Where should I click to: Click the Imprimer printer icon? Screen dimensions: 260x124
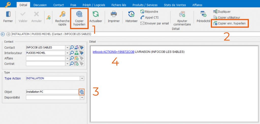113,14
